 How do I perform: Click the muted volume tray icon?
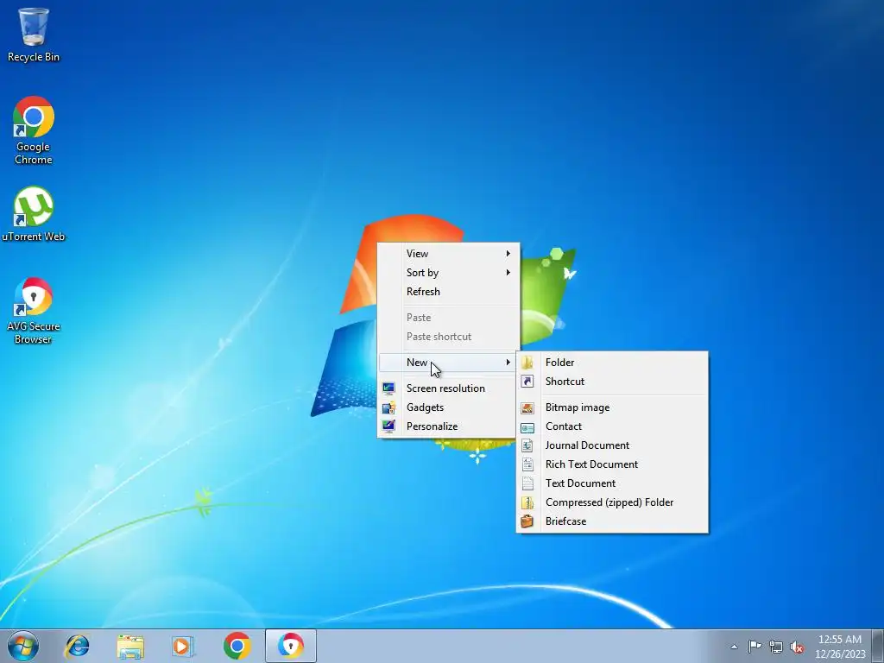(x=797, y=647)
